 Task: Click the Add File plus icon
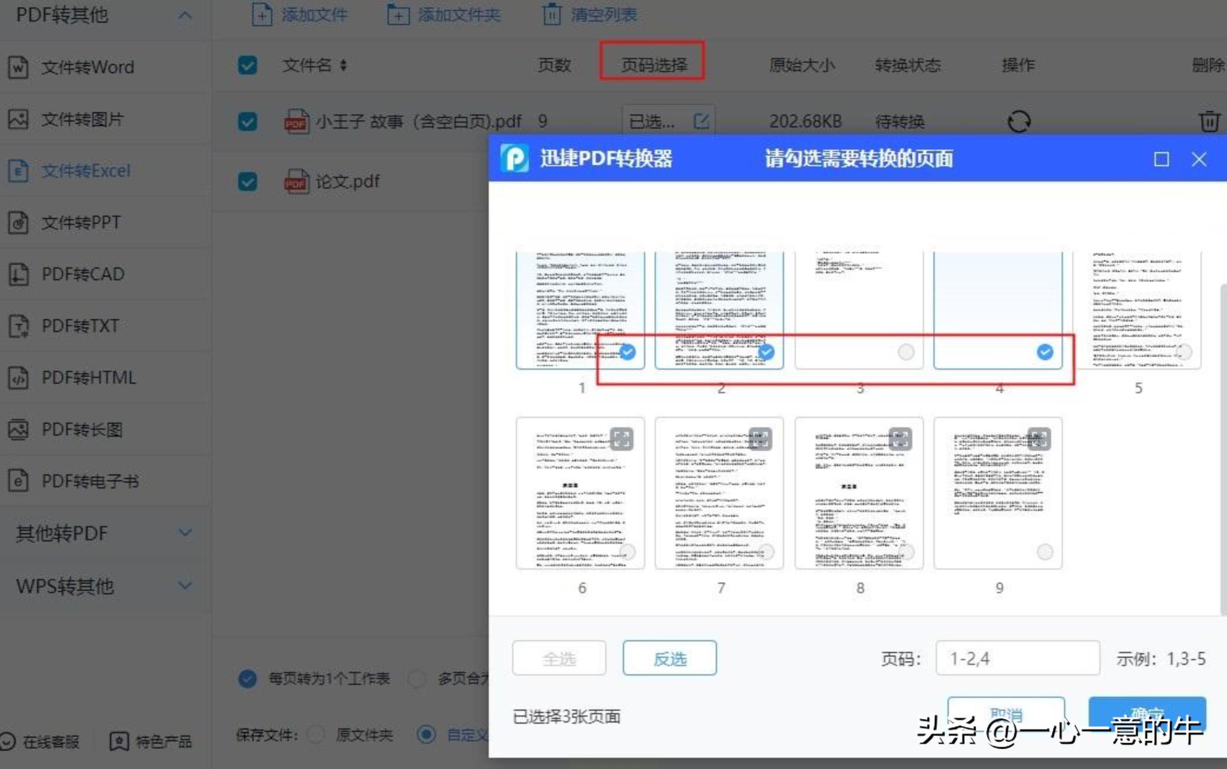(261, 15)
